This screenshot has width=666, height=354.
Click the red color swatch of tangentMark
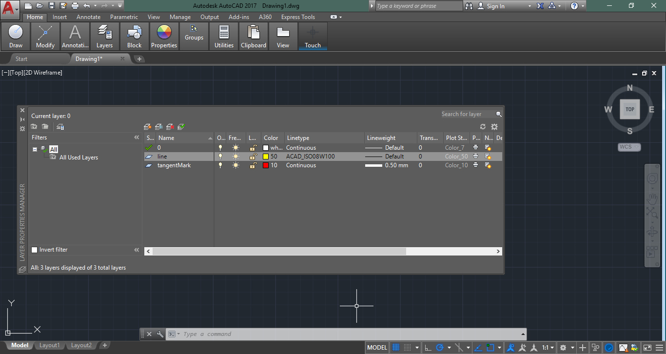tap(266, 165)
